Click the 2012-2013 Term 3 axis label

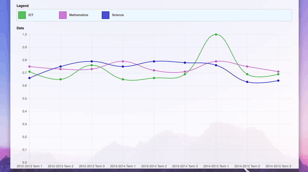point(92,166)
